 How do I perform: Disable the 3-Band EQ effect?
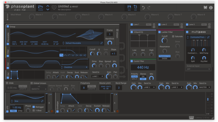point(132,32)
